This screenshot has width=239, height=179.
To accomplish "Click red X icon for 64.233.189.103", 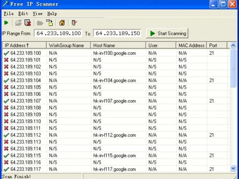I will (6, 73).
